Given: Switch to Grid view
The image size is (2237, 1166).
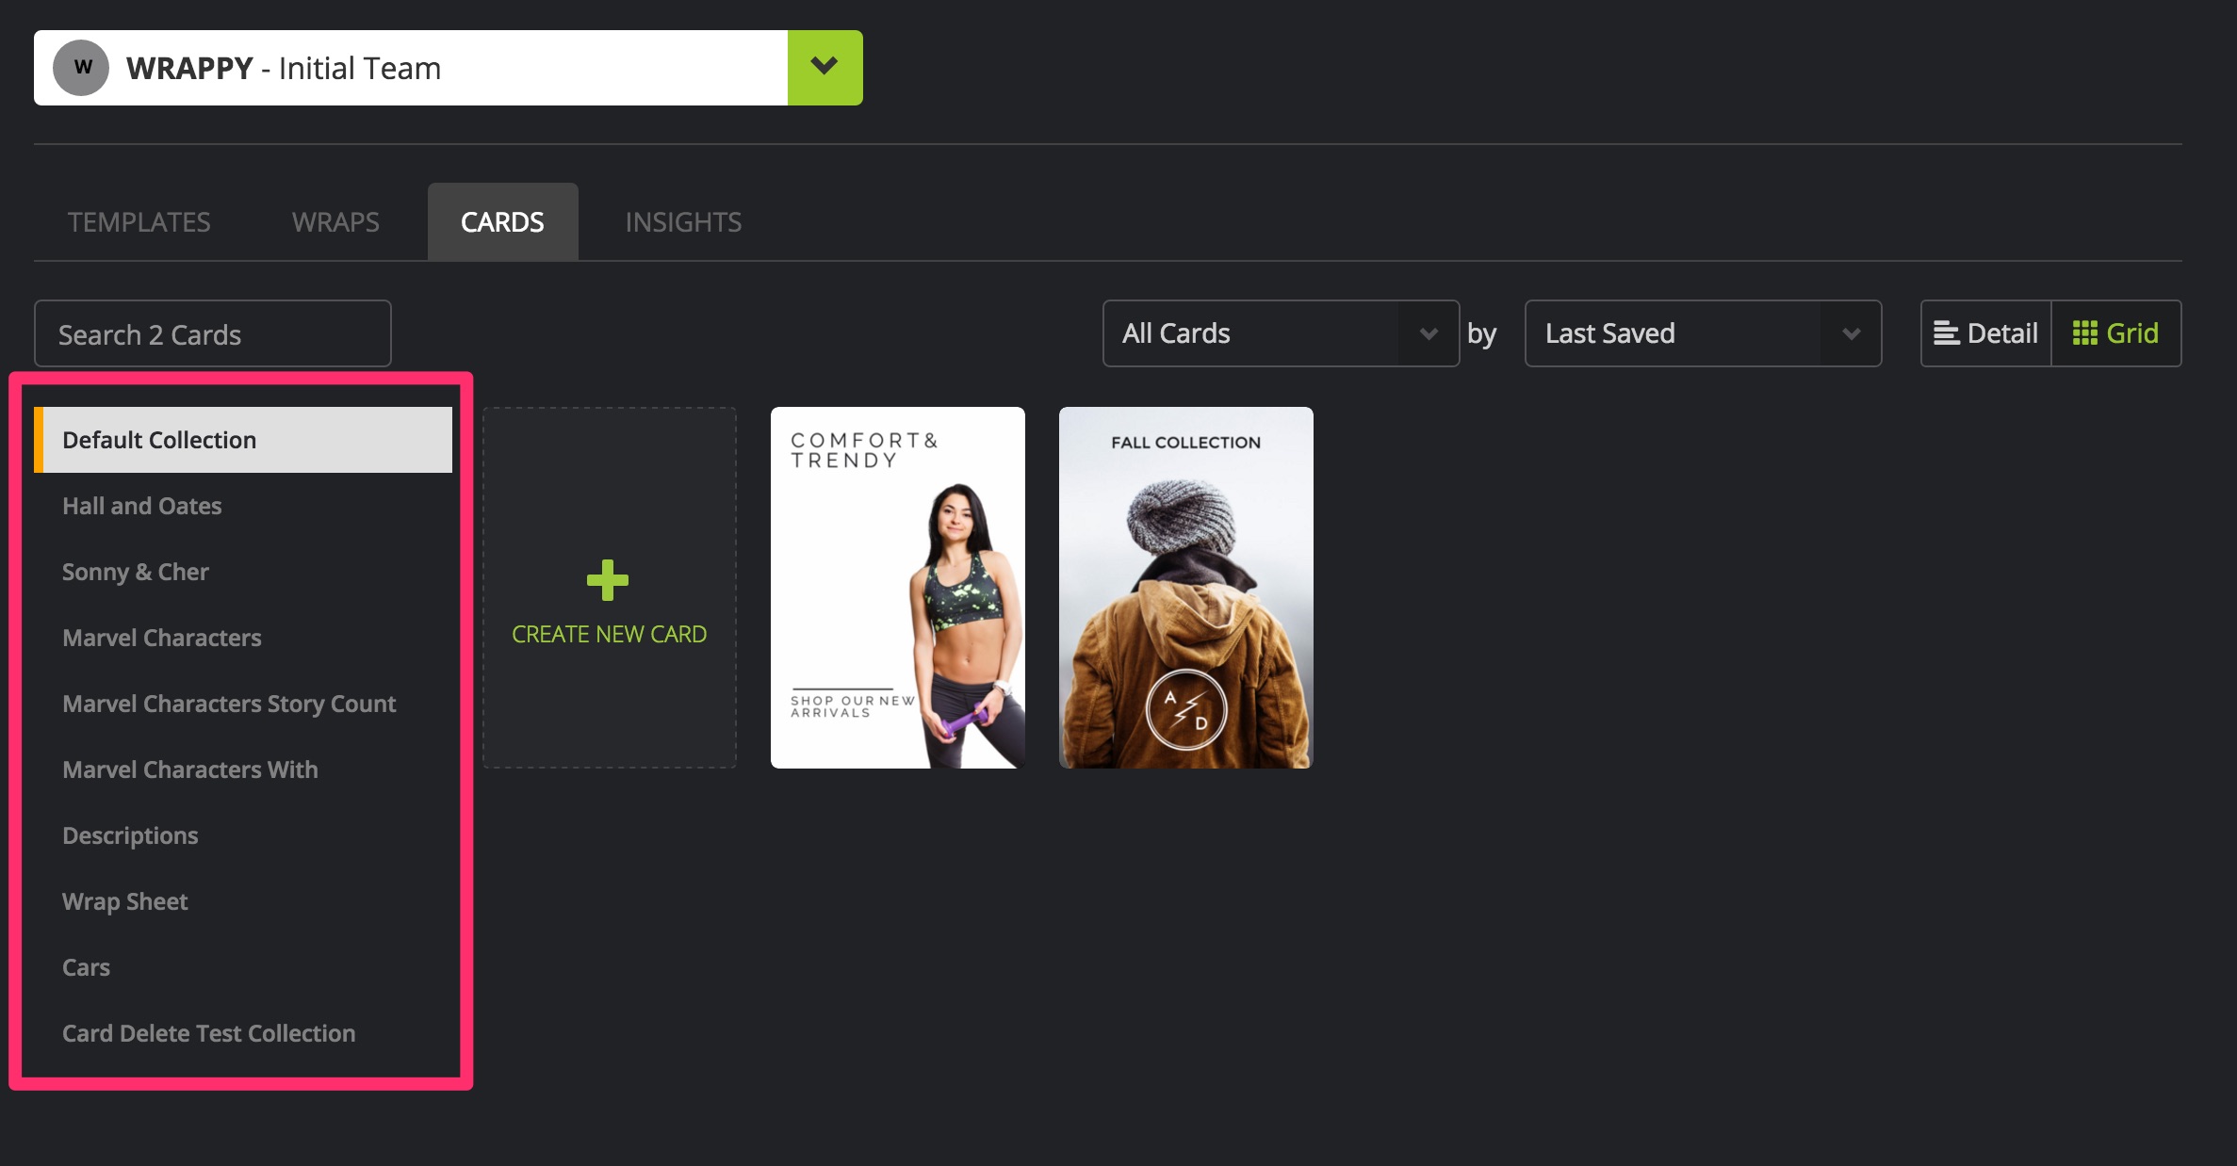Looking at the screenshot, I should pos(2115,333).
